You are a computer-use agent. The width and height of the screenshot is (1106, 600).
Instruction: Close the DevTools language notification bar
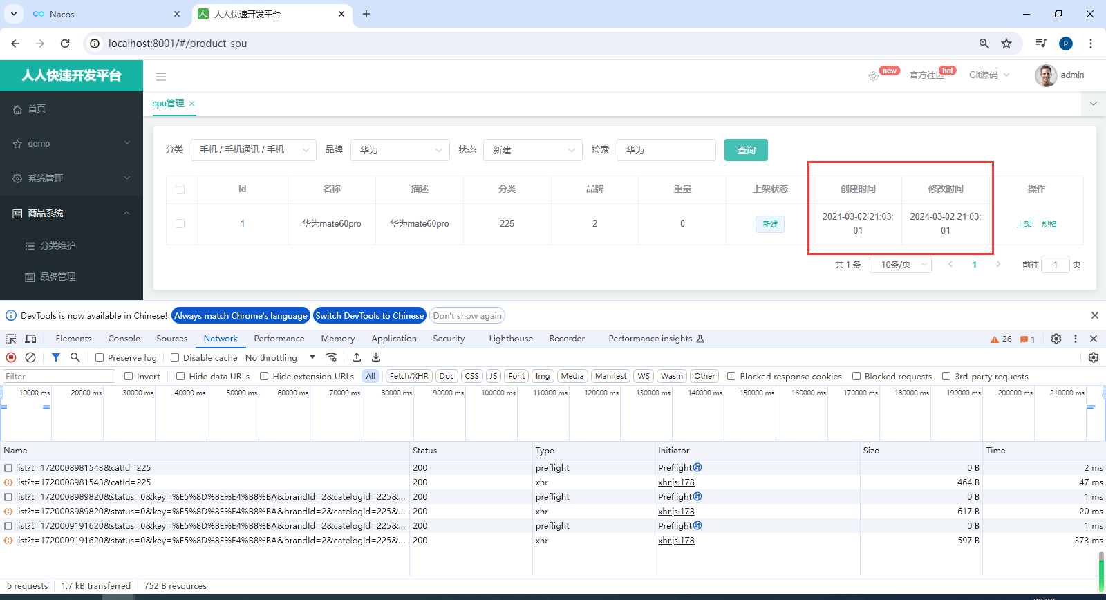pyautogui.click(x=1095, y=315)
